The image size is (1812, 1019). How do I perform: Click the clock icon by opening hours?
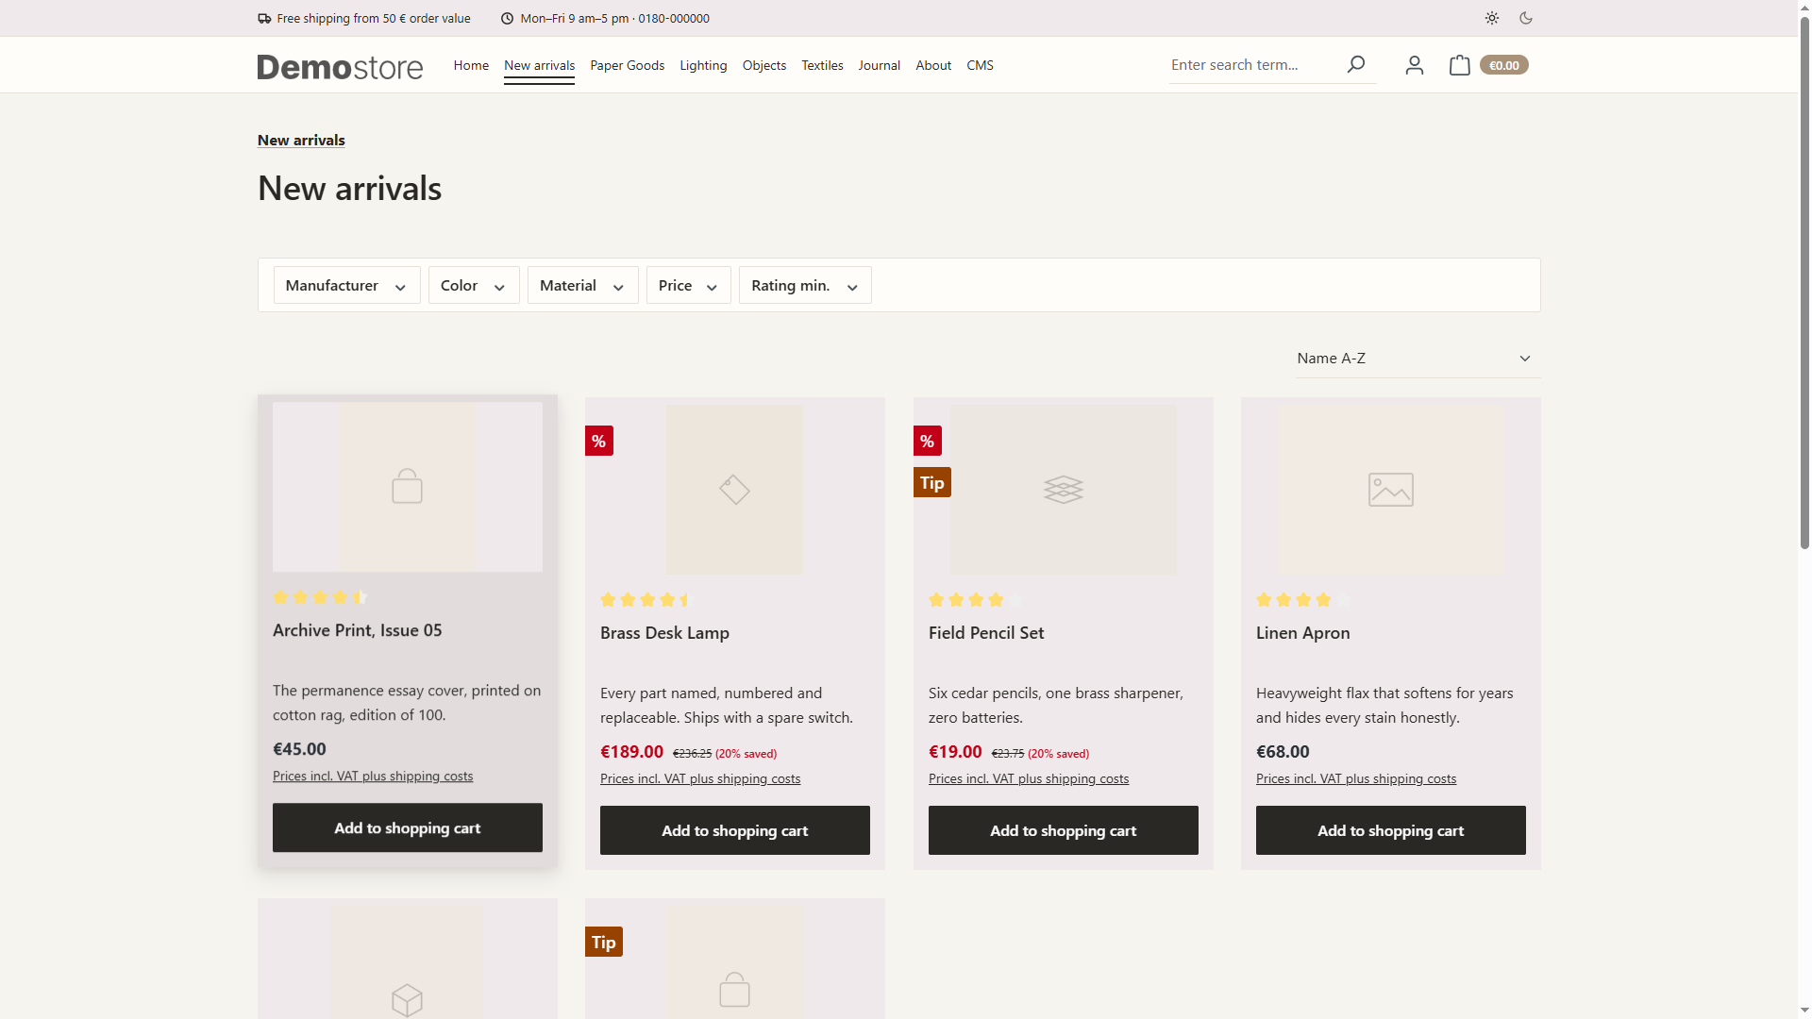click(507, 19)
